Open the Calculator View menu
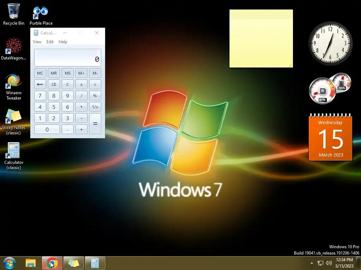Viewport: 361px width, 270px height. tap(37, 42)
